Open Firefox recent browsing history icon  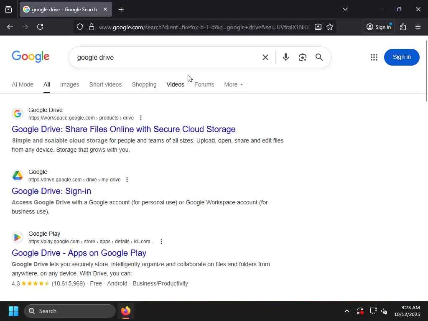click(x=8, y=10)
